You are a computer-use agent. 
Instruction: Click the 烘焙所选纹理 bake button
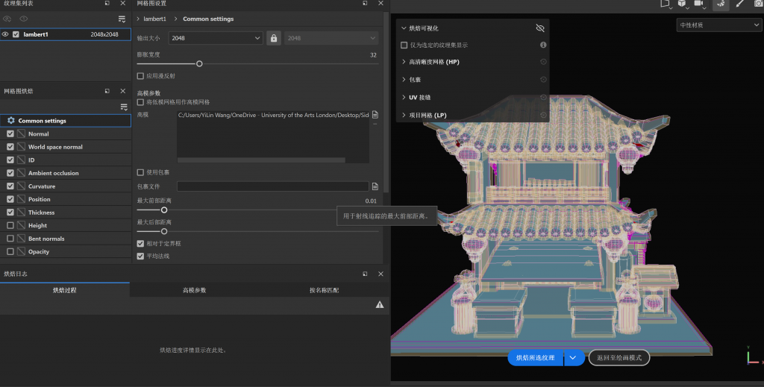[x=535, y=358]
